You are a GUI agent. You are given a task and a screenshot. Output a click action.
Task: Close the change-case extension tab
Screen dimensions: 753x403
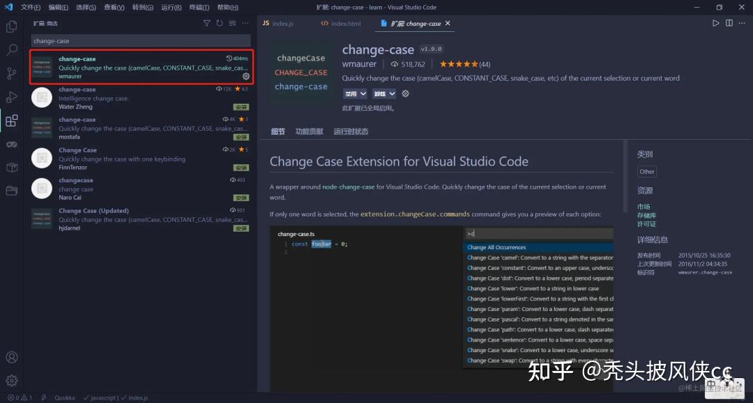448,23
